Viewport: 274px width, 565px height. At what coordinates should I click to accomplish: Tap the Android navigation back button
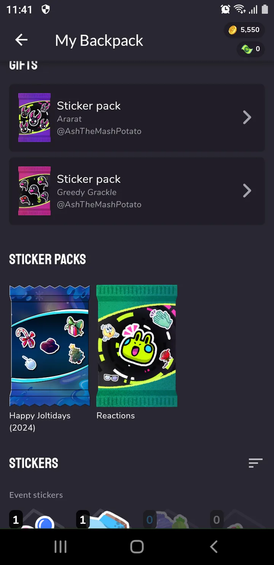pyautogui.click(x=214, y=547)
